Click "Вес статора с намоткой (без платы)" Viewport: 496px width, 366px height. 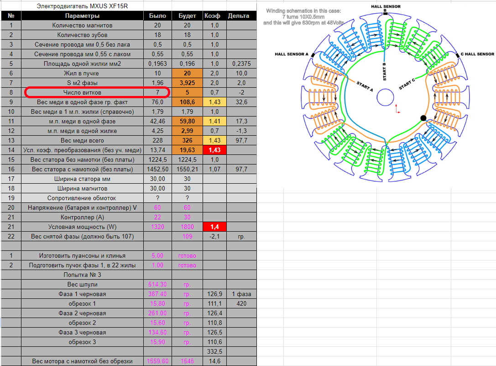tap(82, 169)
